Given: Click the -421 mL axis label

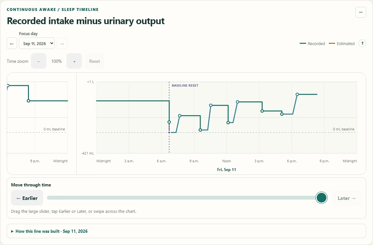Looking at the screenshot, I should 87,153.
